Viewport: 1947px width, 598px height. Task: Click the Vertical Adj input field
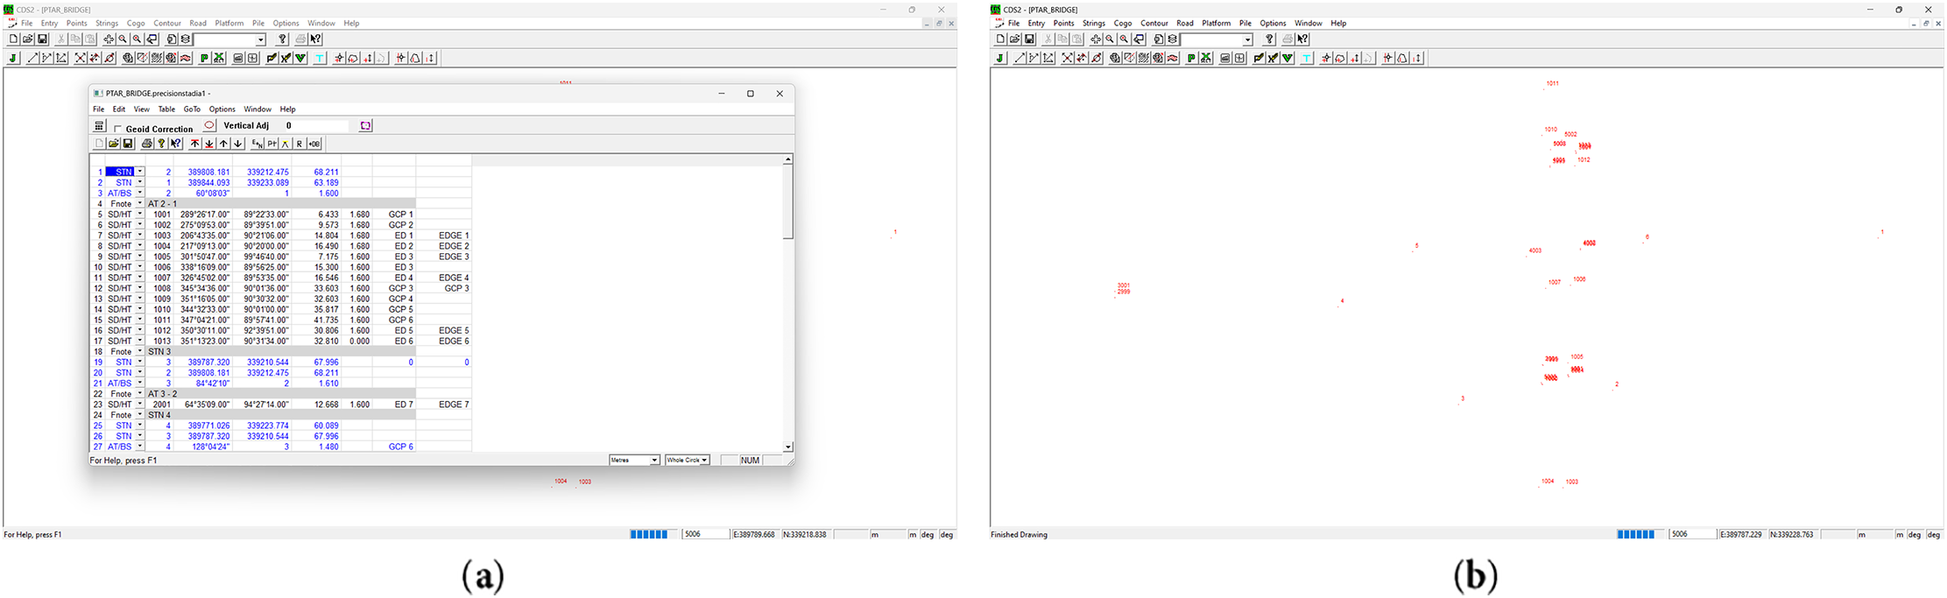pos(315,126)
